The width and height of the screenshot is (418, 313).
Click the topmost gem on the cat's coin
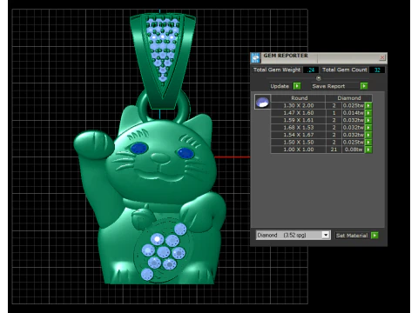click(x=180, y=229)
